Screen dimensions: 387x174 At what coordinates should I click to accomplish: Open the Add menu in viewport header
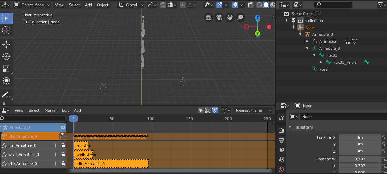[x=89, y=5]
